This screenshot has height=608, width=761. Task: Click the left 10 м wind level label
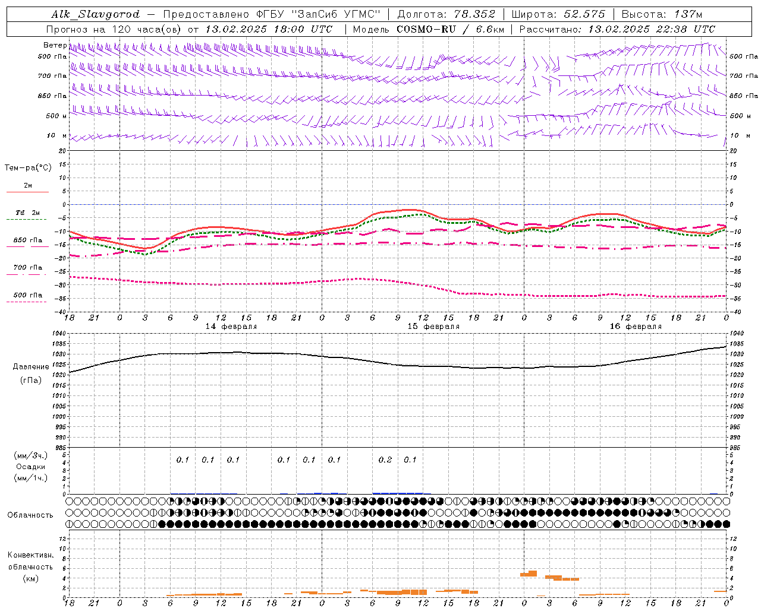click(57, 135)
